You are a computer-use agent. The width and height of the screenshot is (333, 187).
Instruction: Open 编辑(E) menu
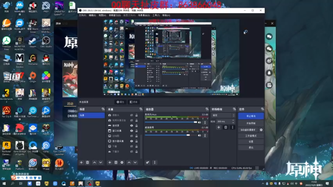92,15
